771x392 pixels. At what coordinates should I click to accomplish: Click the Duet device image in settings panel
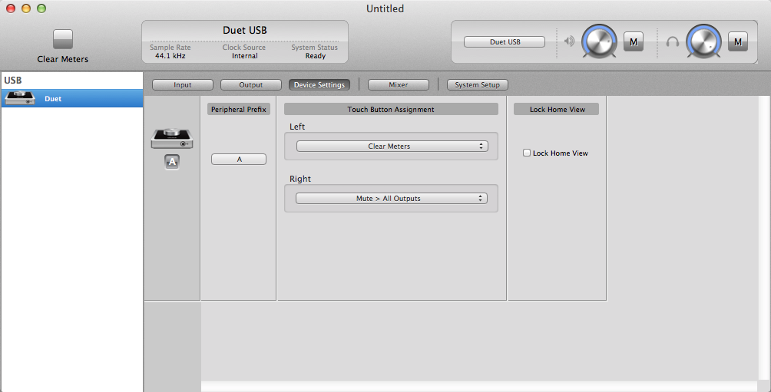(x=171, y=139)
